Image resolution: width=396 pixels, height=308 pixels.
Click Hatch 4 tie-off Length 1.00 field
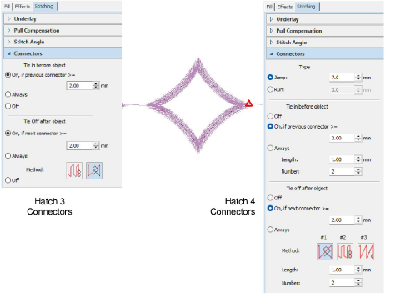(x=343, y=270)
